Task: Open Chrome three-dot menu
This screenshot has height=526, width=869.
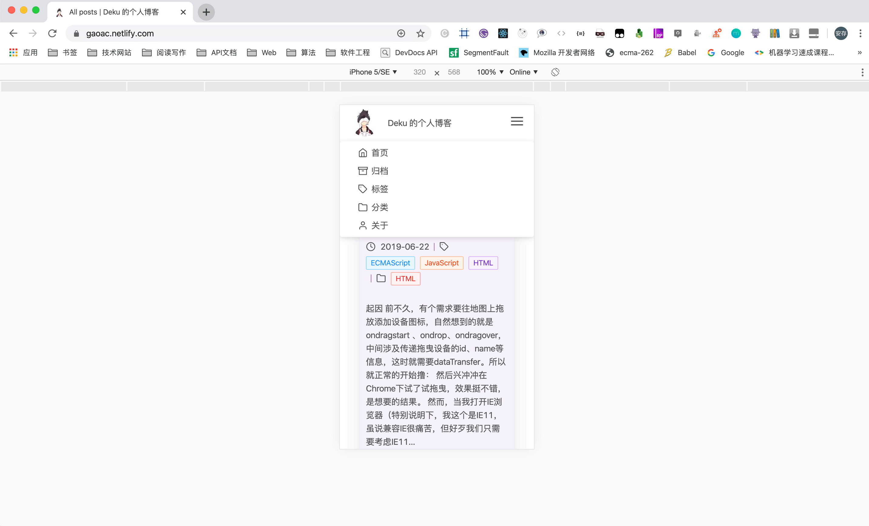Action: coord(860,33)
